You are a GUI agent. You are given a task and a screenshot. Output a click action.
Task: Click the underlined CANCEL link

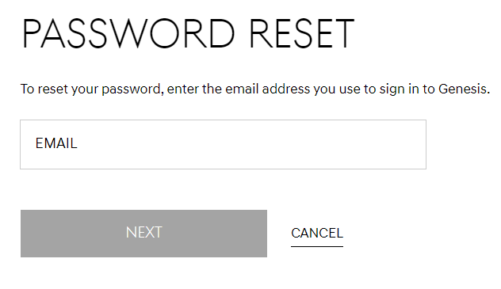pyautogui.click(x=317, y=234)
